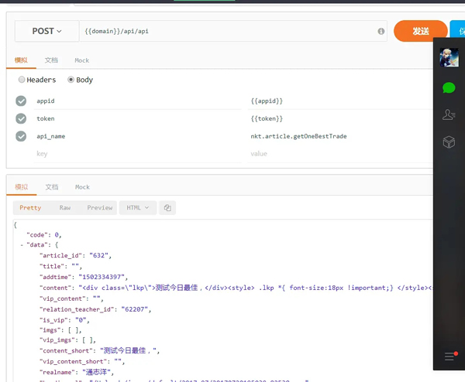Open the green chat bubble in sidebar
The image size is (465, 382).
click(x=449, y=88)
